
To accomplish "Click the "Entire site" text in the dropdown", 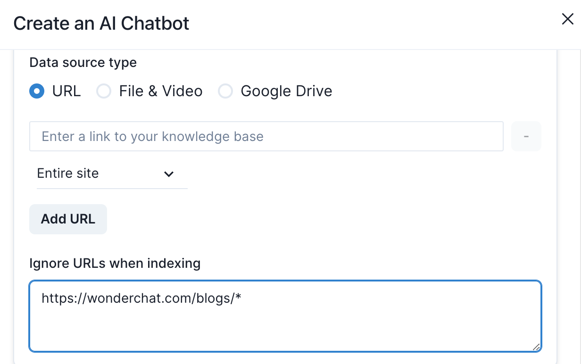I will (x=68, y=174).
